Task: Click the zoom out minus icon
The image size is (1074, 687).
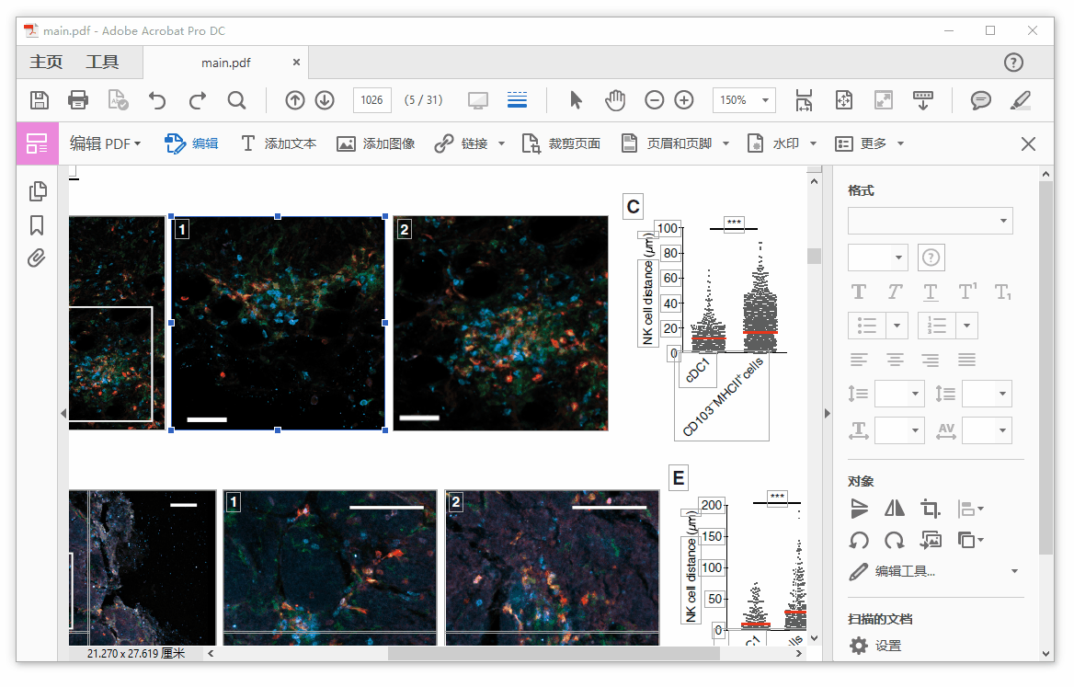Action: tap(654, 100)
